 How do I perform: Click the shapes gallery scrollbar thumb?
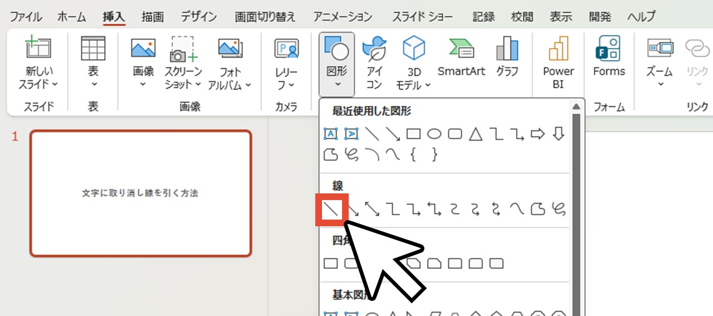point(576,215)
